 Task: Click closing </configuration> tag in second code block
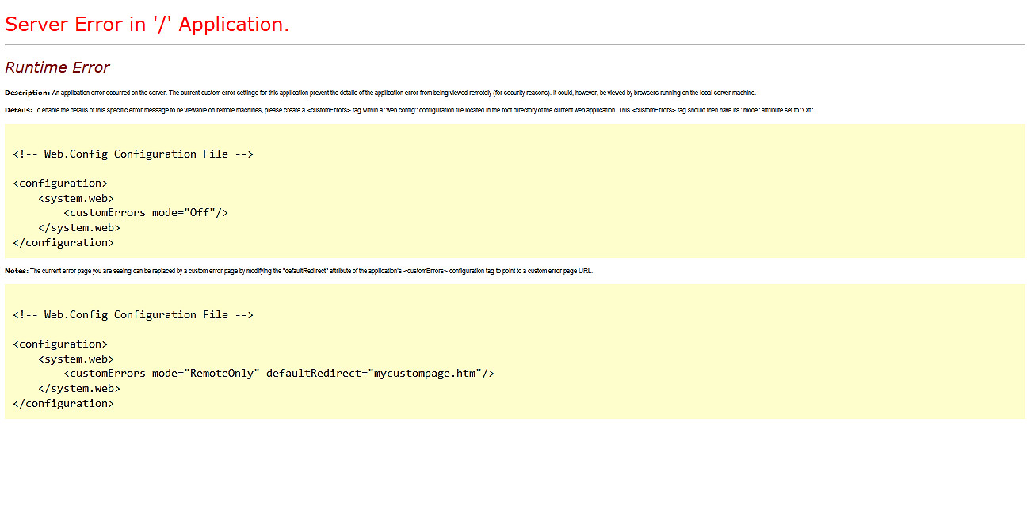63,404
